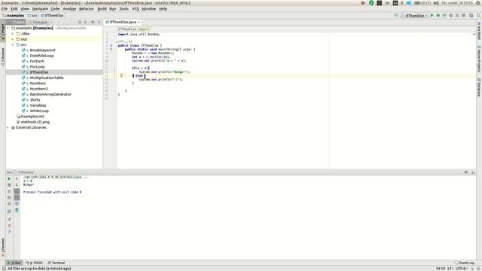Viewport: 482px width, 271px height.
Task: Close the IfThenElse.java editor tab
Action: pos(139,22)
